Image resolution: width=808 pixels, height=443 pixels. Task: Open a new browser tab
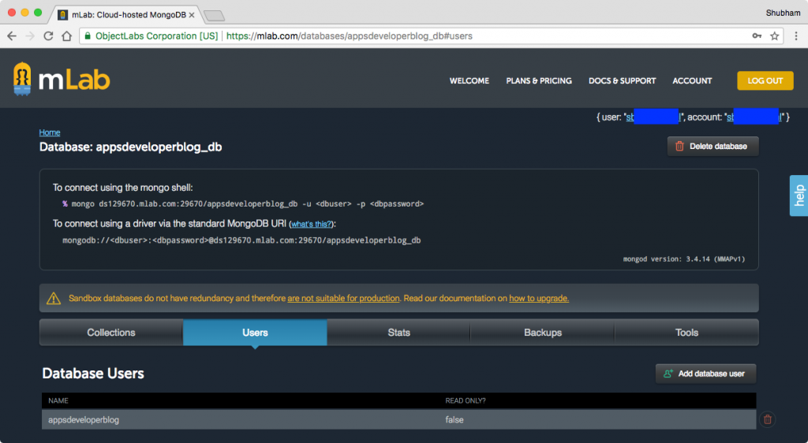point(215,16)
